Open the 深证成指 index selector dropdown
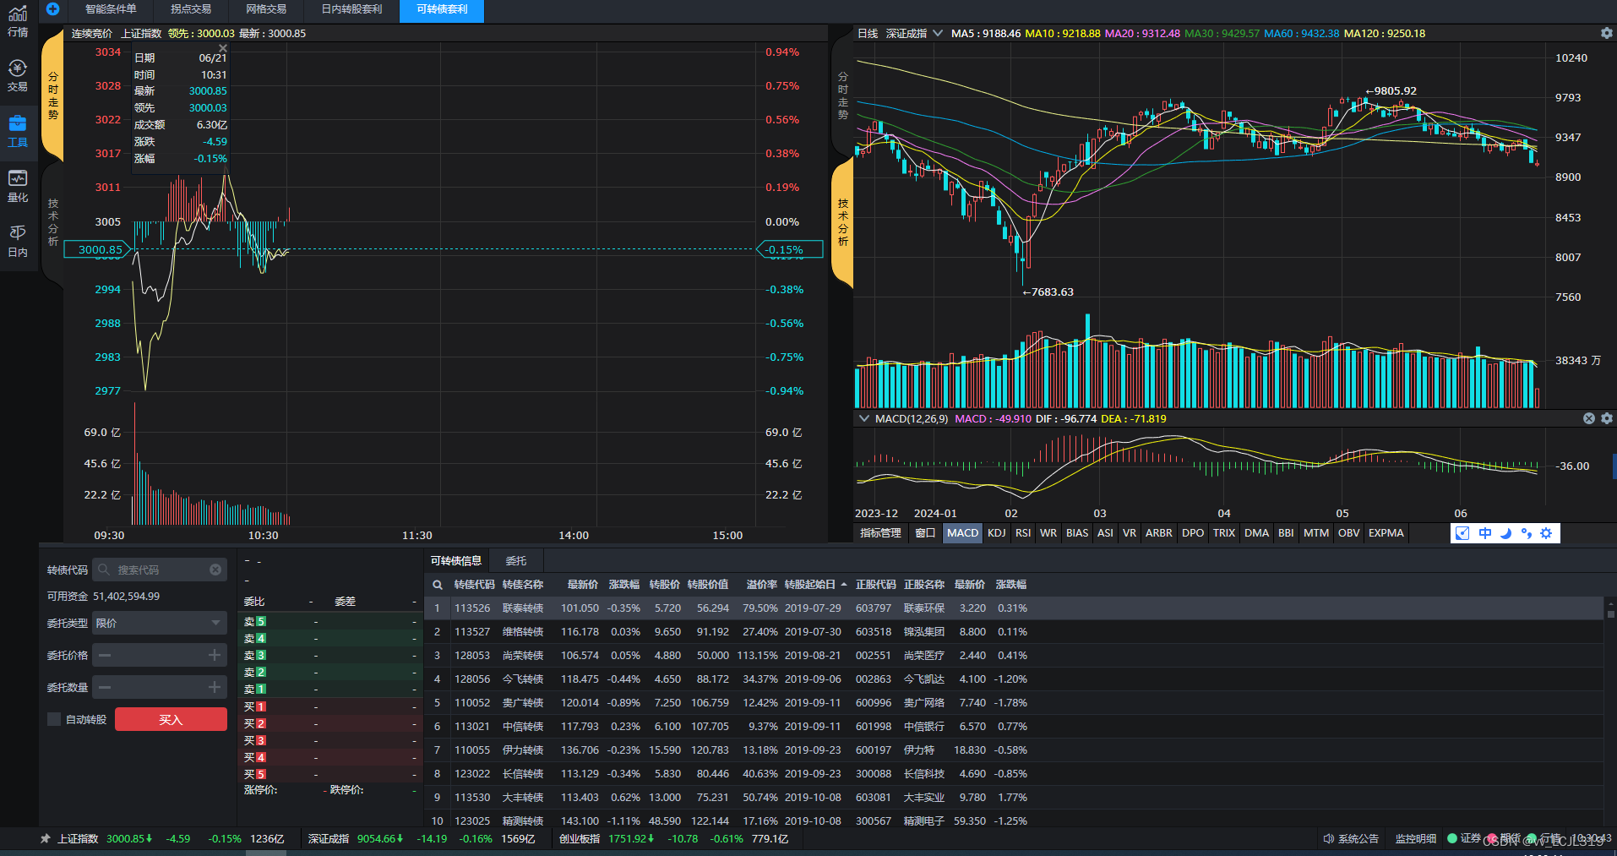 (913, 33)
